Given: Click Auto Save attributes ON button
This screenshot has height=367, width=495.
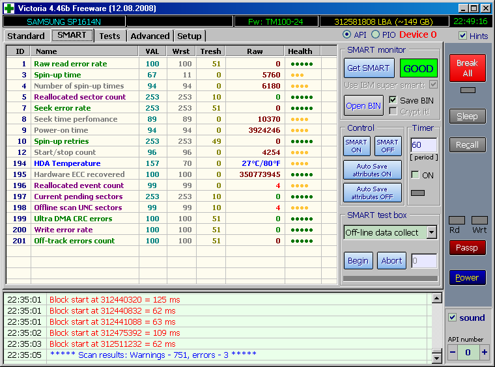Looking at the screenshot, I should tap(372, 170).
